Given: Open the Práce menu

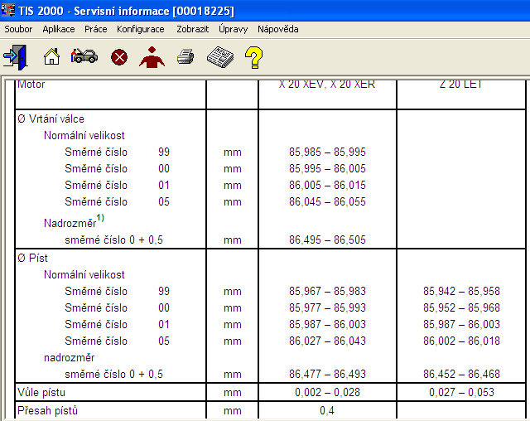Looking at the screenshot, I should 95,29.
